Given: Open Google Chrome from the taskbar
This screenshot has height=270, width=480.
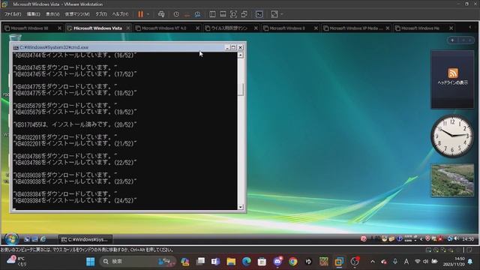Looking at the screenshot, I should [293, 262].
